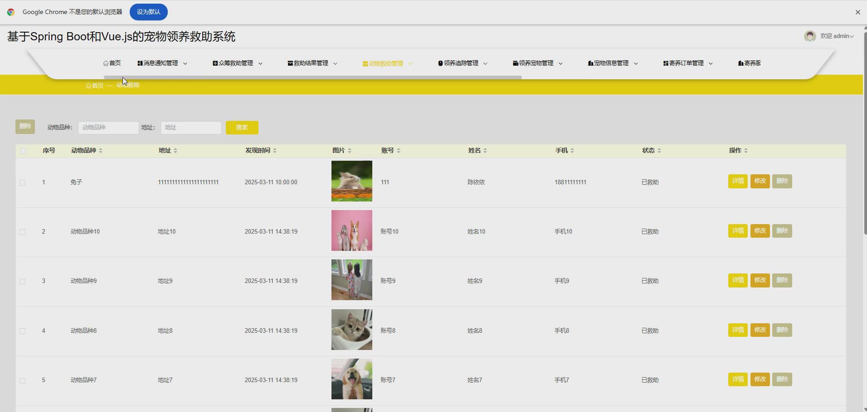867x412 pixels.
Task: Sort by 动物品种 column arrows
Action: click(x=101, y=151)
